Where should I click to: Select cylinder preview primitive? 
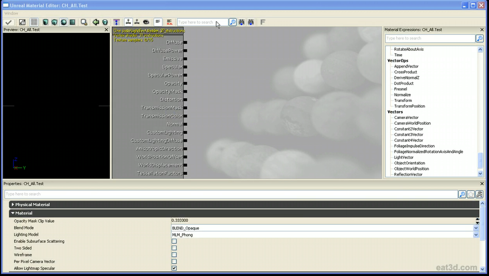[x=46, y=22]
